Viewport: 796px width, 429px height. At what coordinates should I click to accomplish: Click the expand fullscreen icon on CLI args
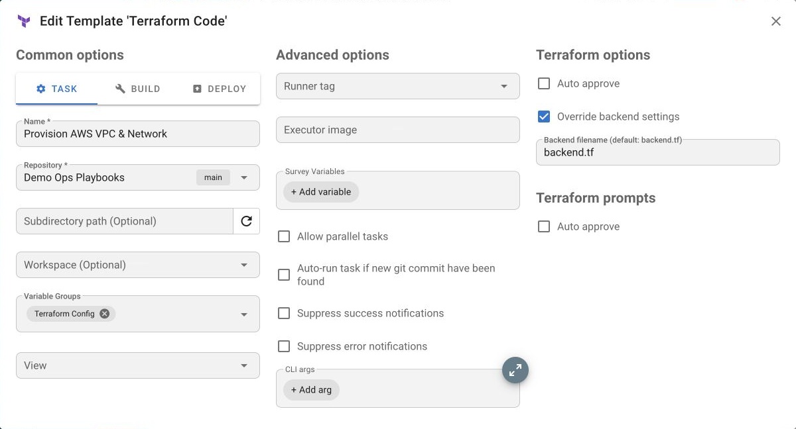coord(515,371)
